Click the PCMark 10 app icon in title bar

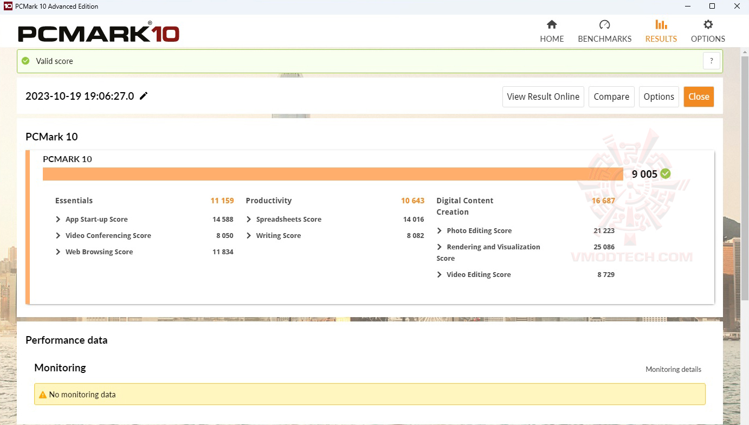coord(8,6)
